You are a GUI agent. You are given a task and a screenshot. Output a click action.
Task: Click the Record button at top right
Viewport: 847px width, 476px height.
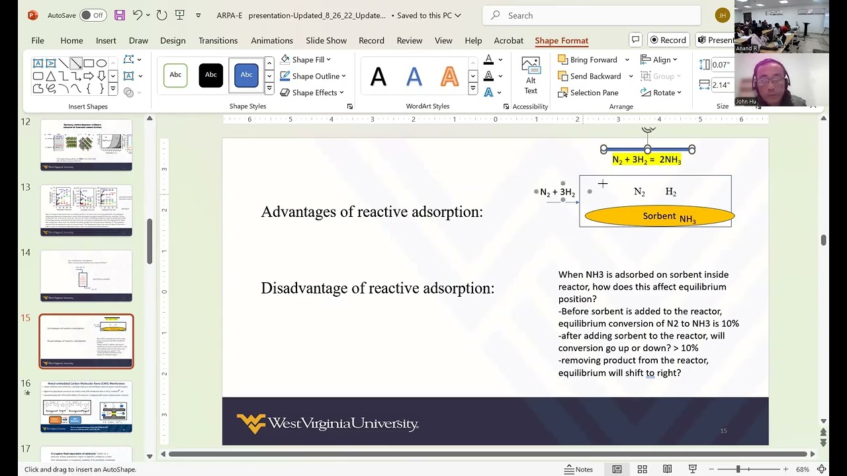(668, 40)
